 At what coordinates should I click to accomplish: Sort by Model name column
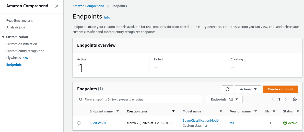click(221, 111)
